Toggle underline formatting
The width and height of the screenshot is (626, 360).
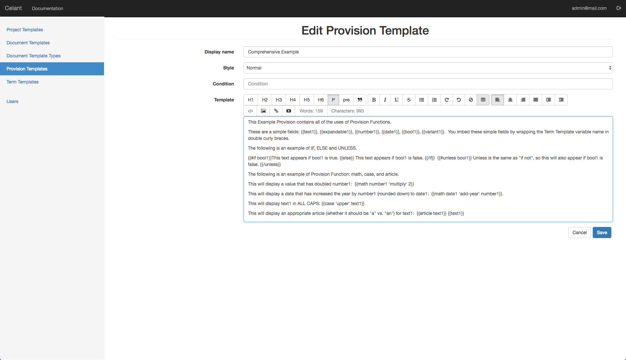coord(396,100)
